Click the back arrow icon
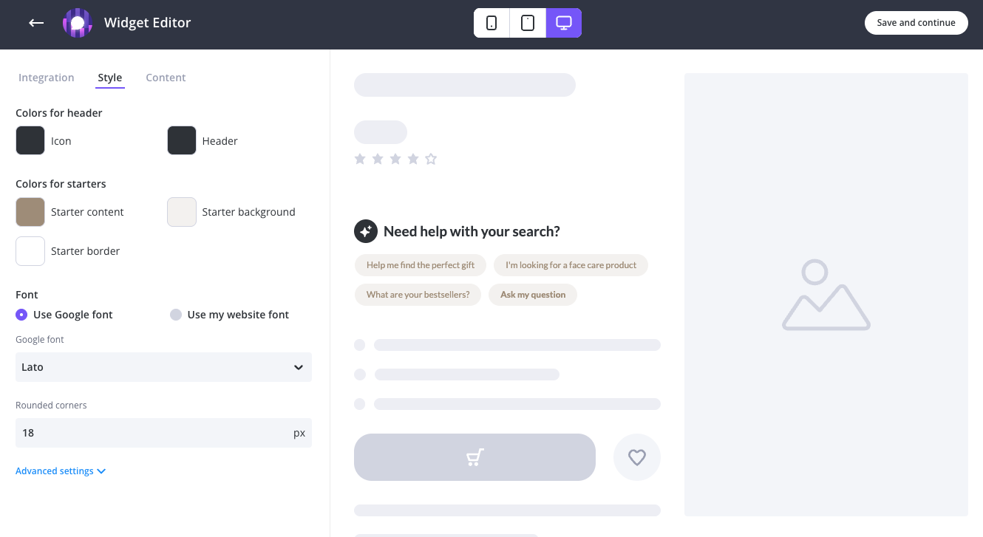 36,23
